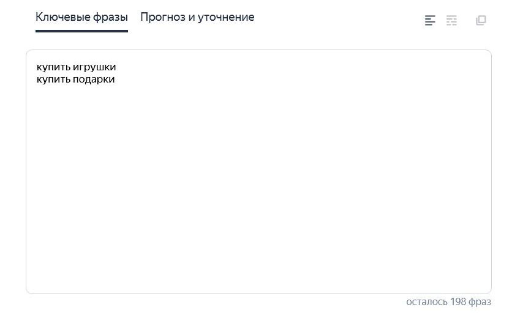Open the Ключевые фразы tab
Image resolution: width=512 pixels, height=321 pixels.
click(x=81, y=17)
